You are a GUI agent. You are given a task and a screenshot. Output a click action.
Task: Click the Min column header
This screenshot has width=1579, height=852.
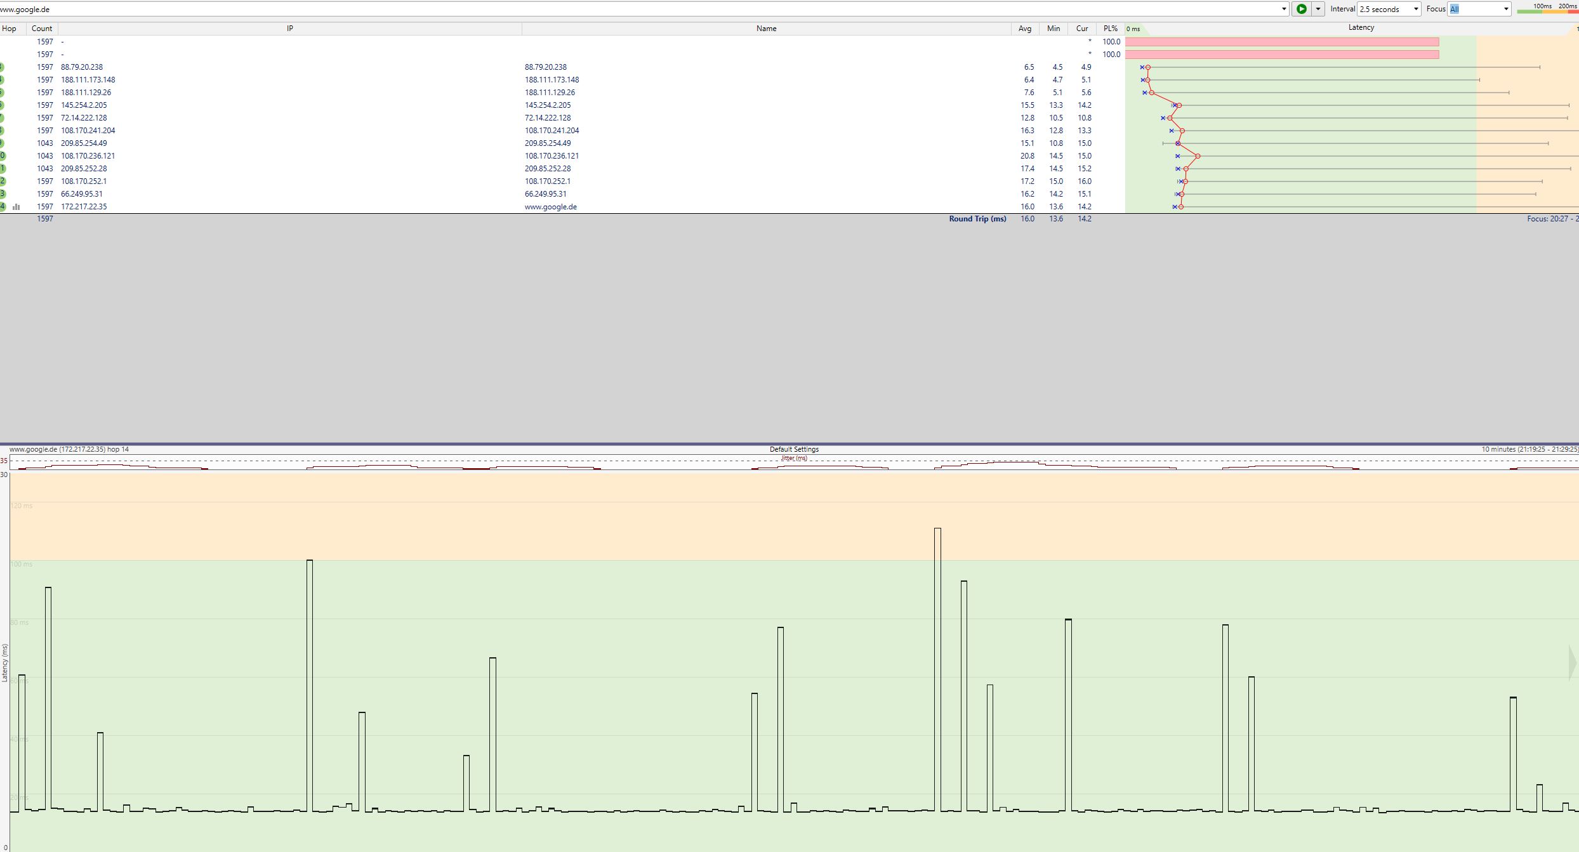click(1054, 29)
